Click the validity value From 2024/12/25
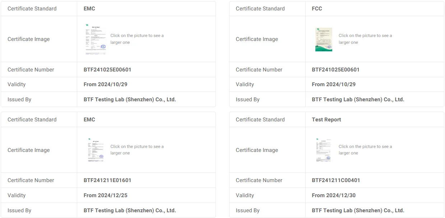 click(106, 195)
